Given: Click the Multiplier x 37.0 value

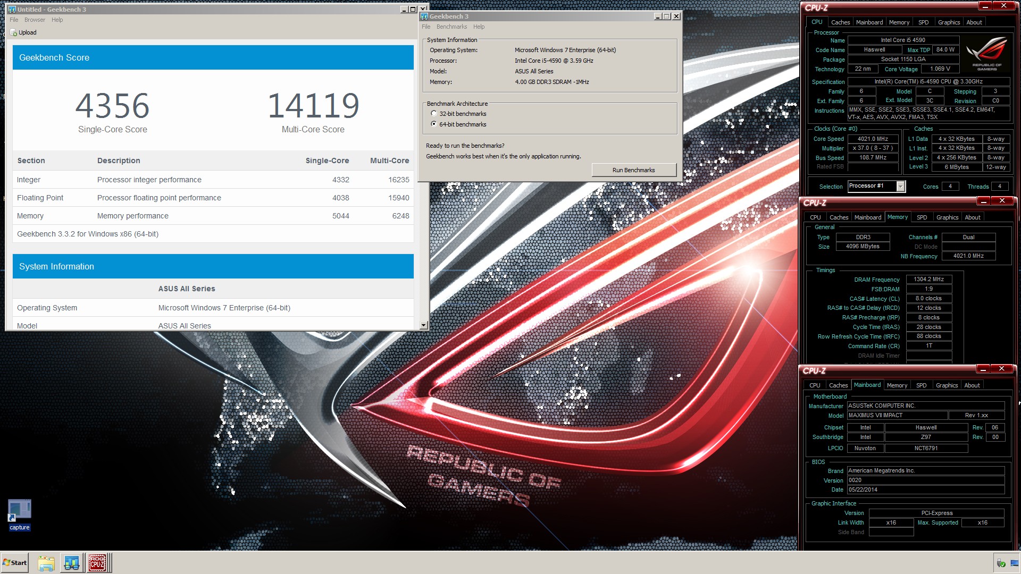Looking at the screenshot, I should tap(873, 148).
